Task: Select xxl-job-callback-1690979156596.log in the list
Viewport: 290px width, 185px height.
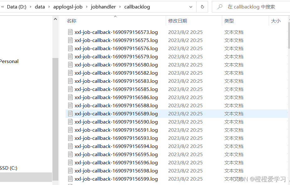Action: 116,162
